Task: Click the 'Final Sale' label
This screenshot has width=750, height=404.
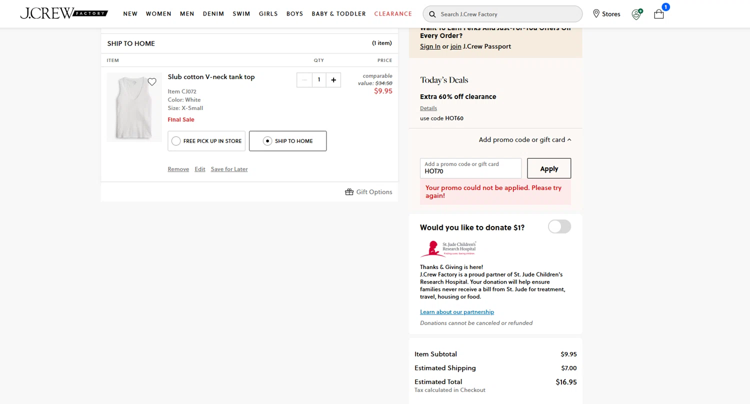Action: pos(181,119)
